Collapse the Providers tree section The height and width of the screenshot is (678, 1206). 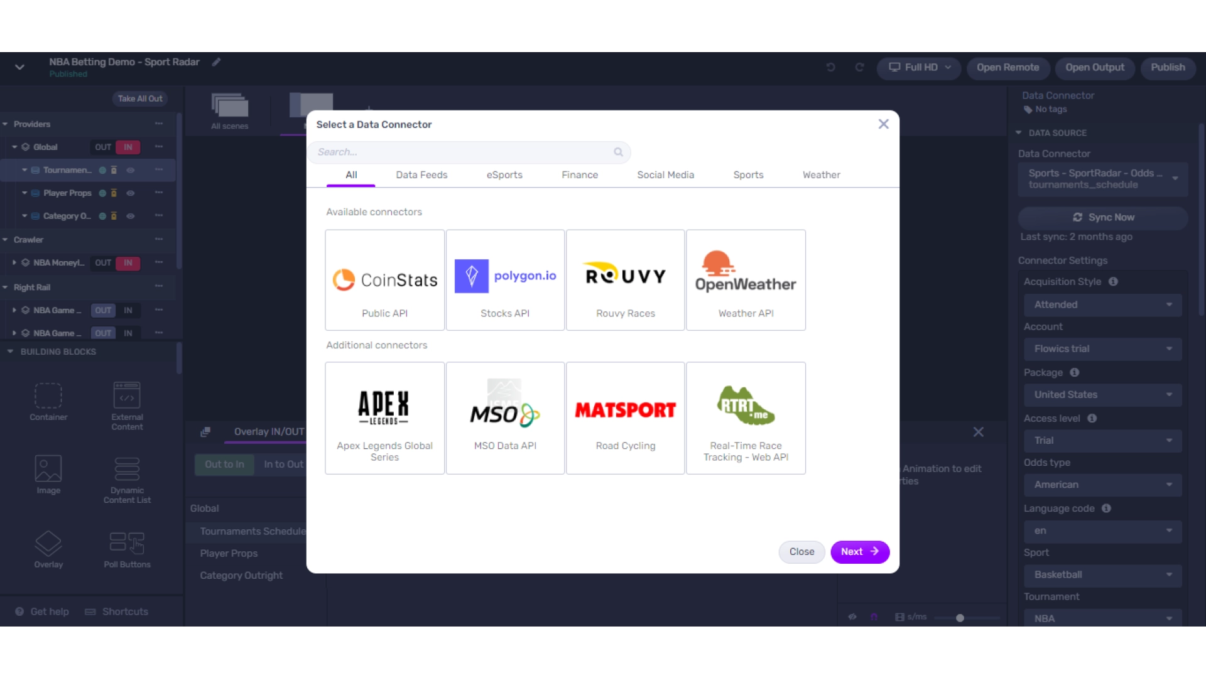[x=6, y=124]
